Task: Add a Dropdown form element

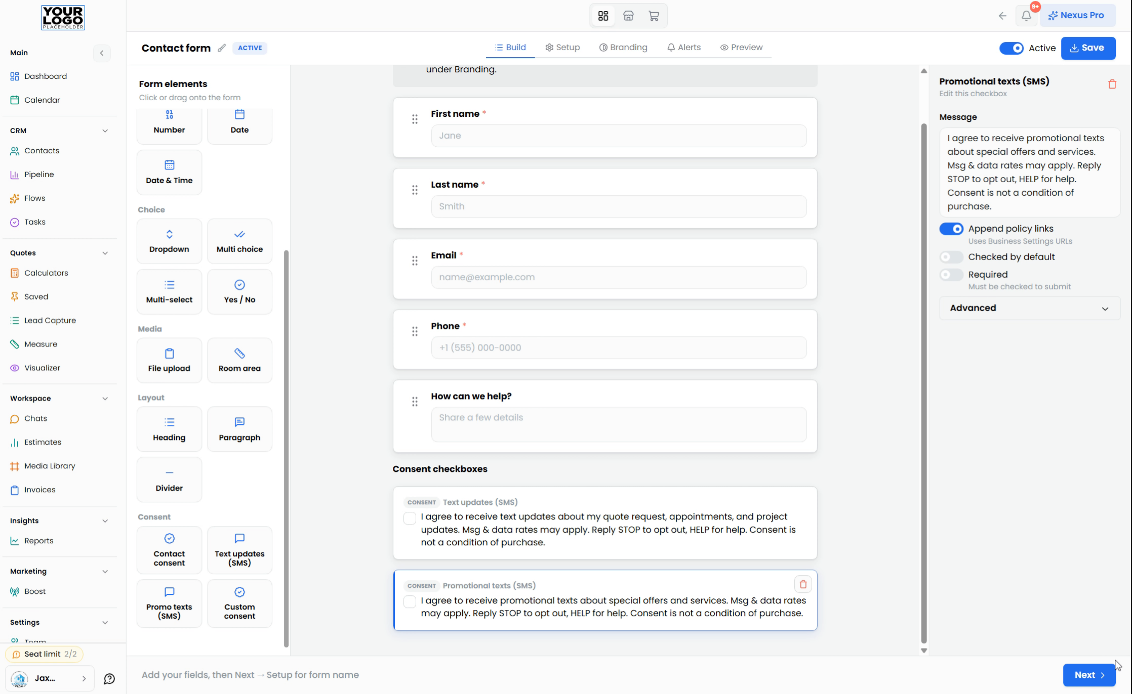Action: (169, 241)
